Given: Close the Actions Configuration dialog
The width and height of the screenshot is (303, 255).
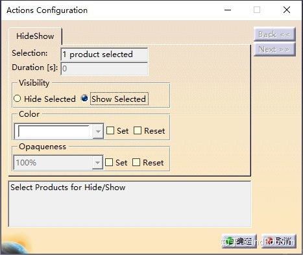Looking at the screenshot, I should click(287, 10).
